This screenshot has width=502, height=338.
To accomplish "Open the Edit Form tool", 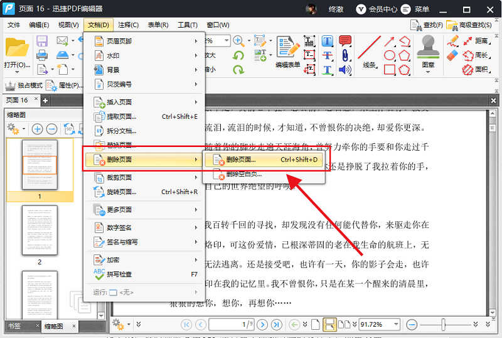I will [288, 52].
